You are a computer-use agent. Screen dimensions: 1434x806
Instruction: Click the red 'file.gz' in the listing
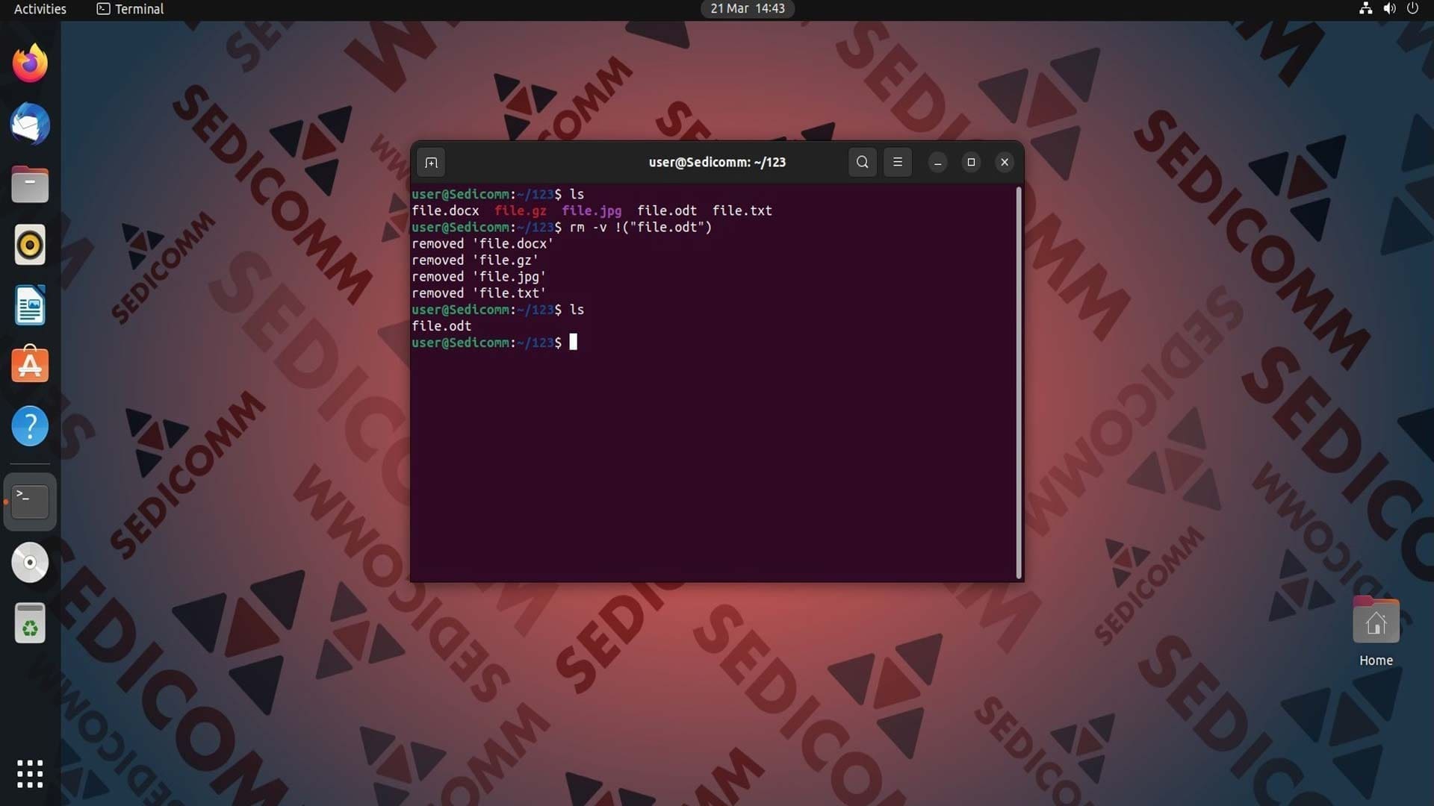[521, 211]
